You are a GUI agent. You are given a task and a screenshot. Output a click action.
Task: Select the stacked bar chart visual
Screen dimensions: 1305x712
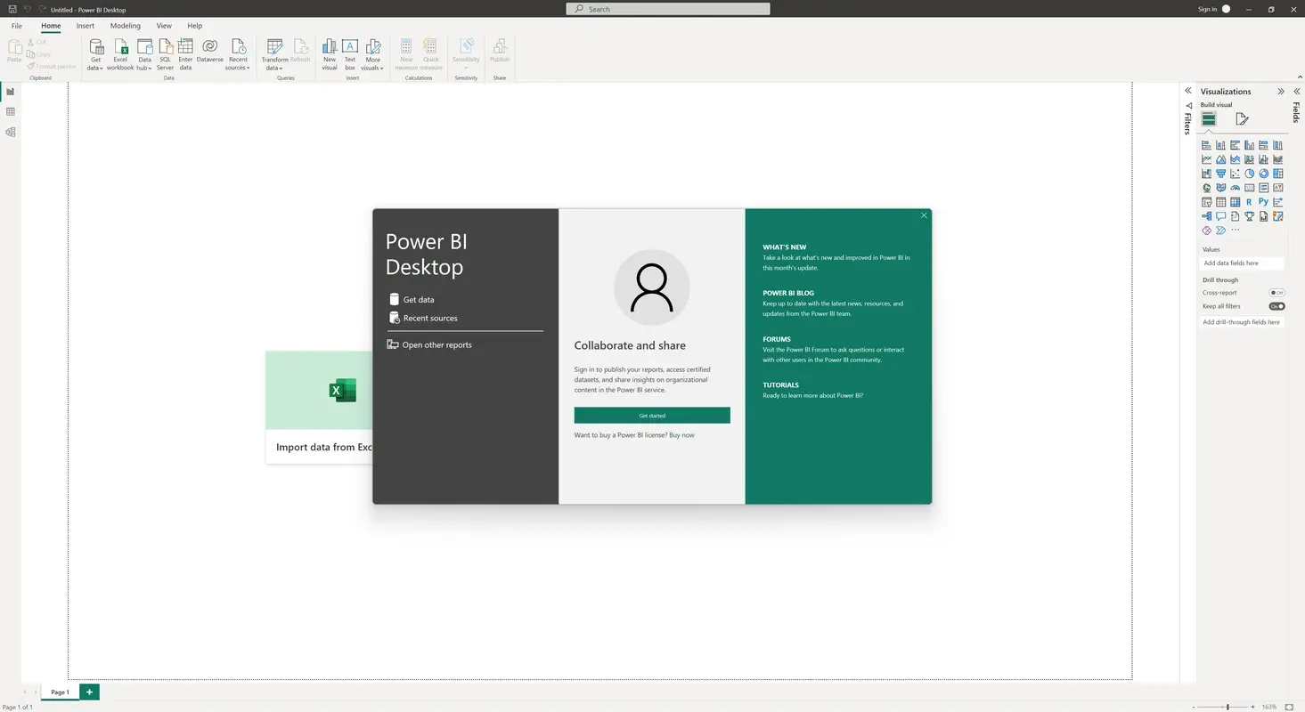(x=1206, y=145)
